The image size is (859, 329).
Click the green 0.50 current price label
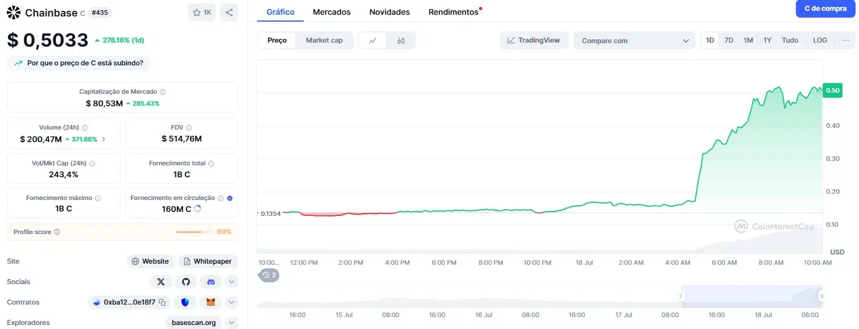(x=832, y=90)
